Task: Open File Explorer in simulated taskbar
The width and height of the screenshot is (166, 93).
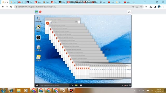Action: [x=76, y=86]
